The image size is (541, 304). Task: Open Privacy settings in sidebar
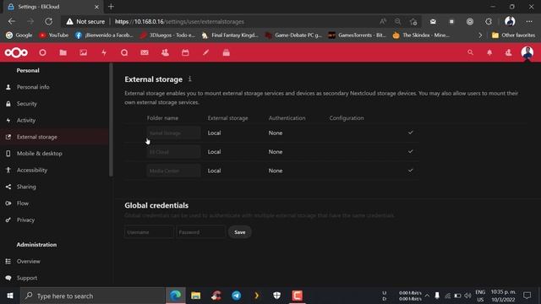click(25, 220)
